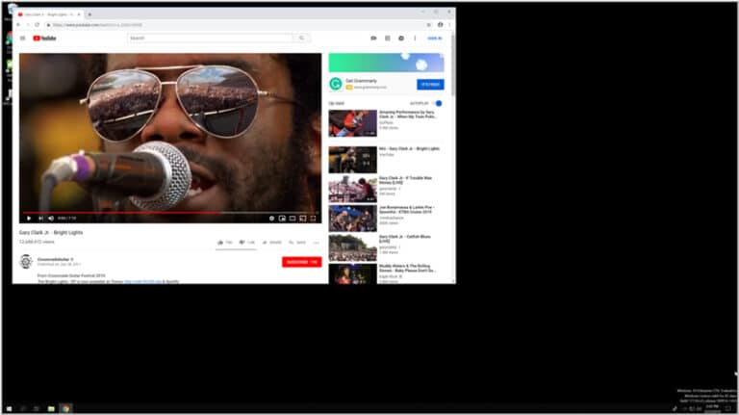
Task: Open the channel name link
Action: pyautogui.click(x=54, y=259)
